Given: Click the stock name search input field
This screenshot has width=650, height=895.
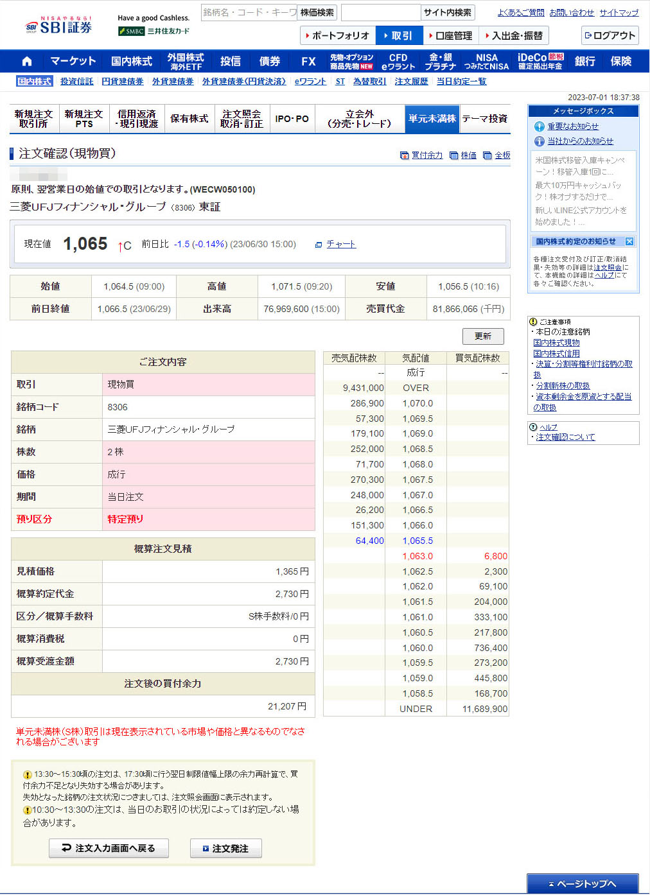Looking at the screenshot, I should click(x=249, y=12).
